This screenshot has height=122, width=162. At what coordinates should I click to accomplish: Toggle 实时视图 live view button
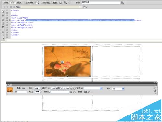pos(46,3)
